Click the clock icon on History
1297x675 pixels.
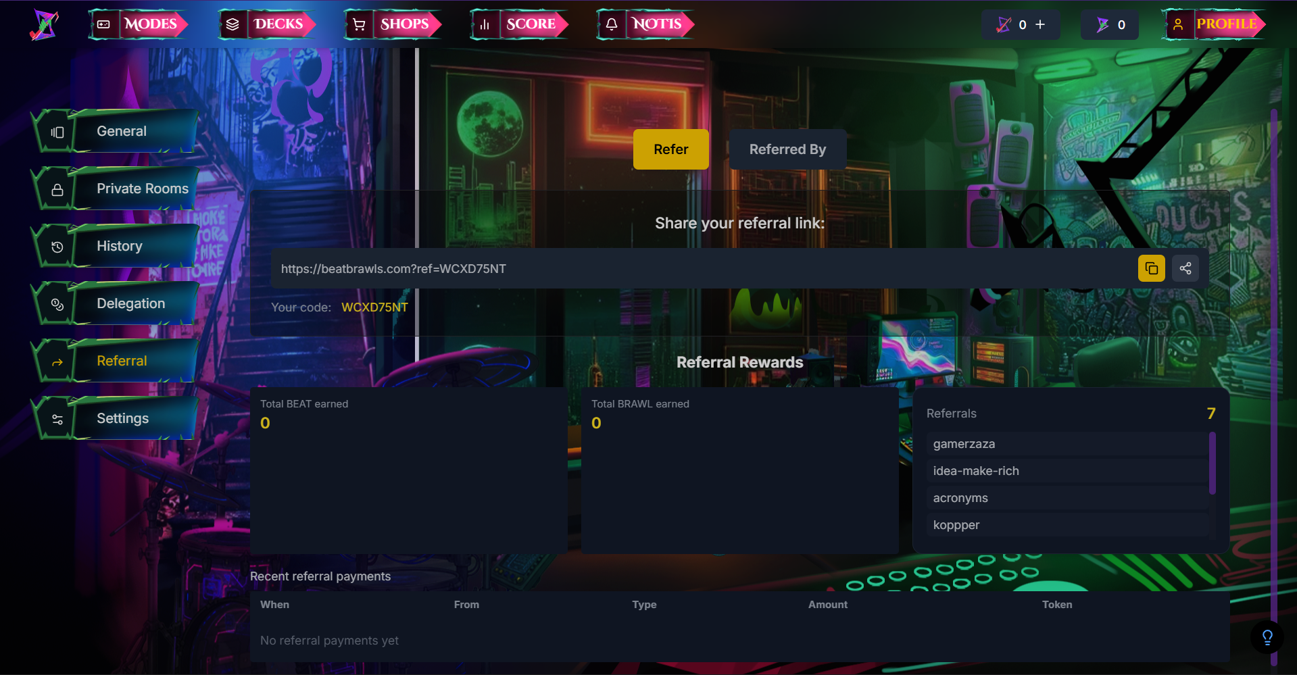(57, 245)
